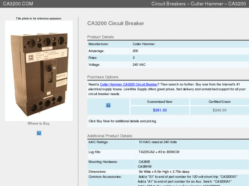Click the Poles value 3

tap(134, 58)
